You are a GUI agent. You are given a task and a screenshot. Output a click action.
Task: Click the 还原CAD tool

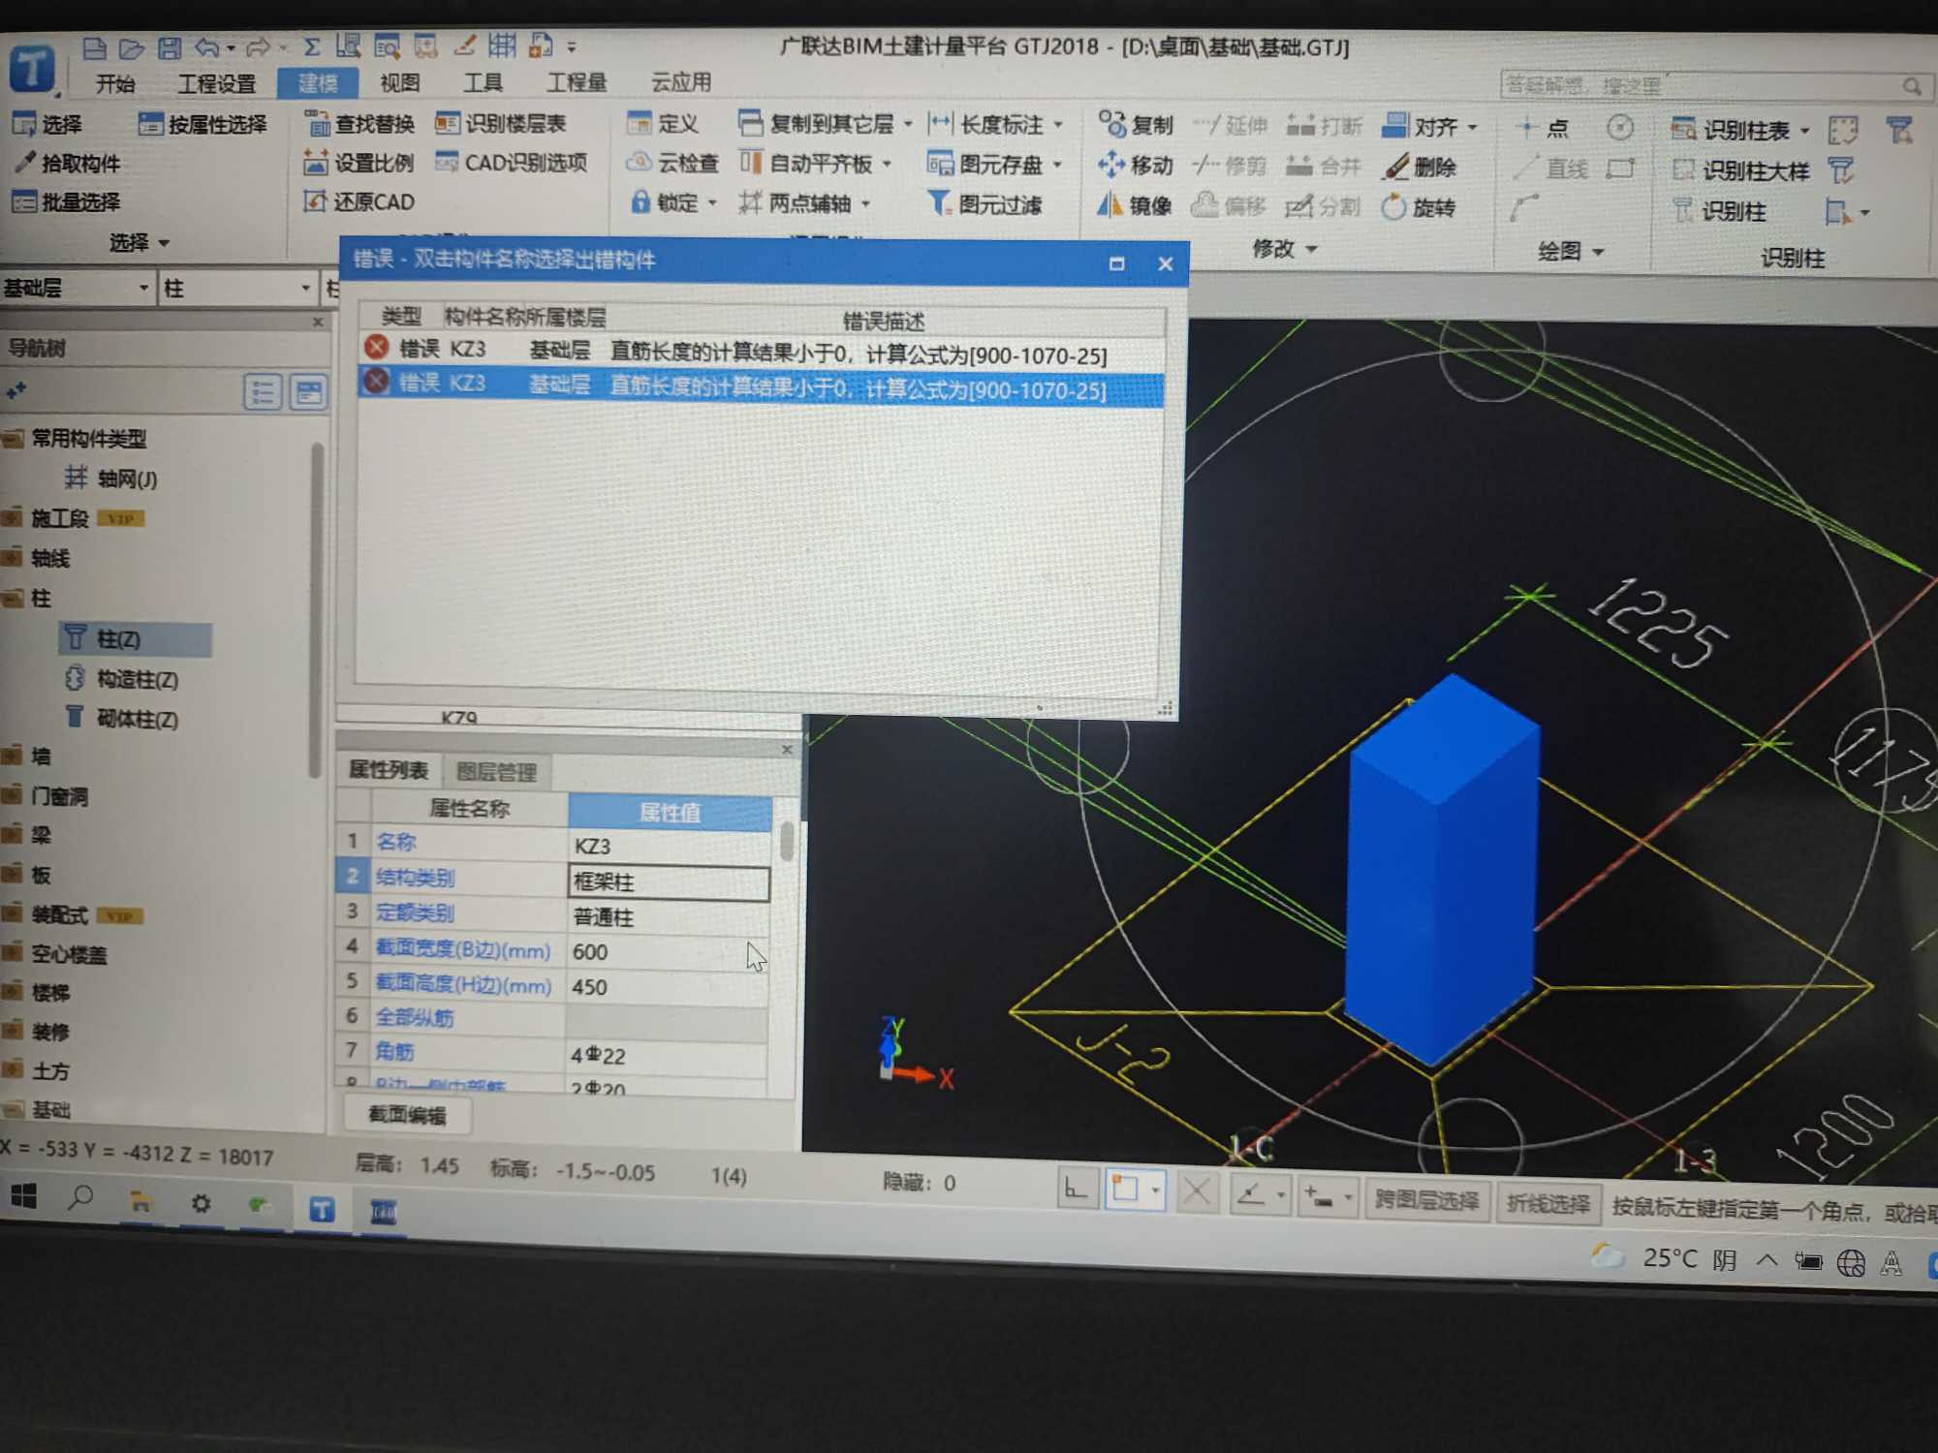click(359, 201)
